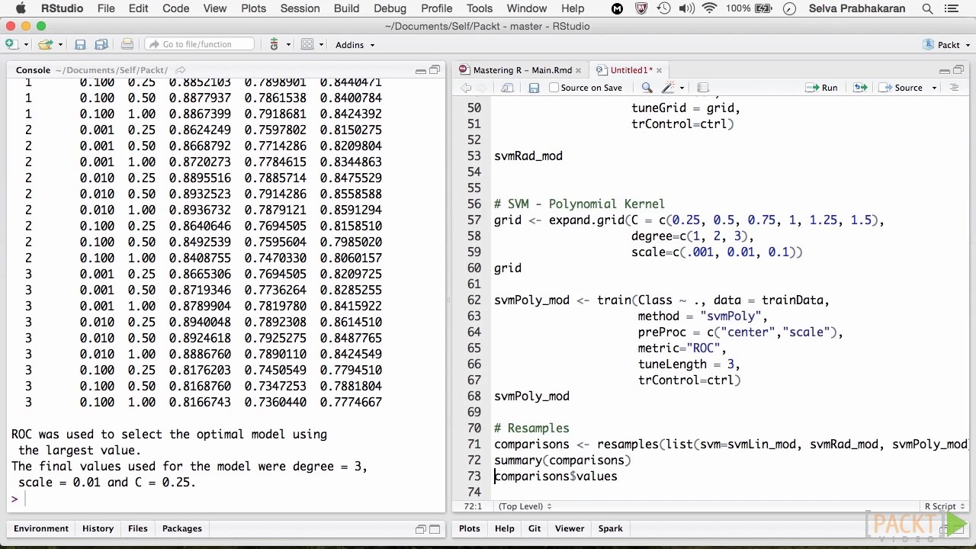Click the workspace panes layout icon

pos(307,44)
